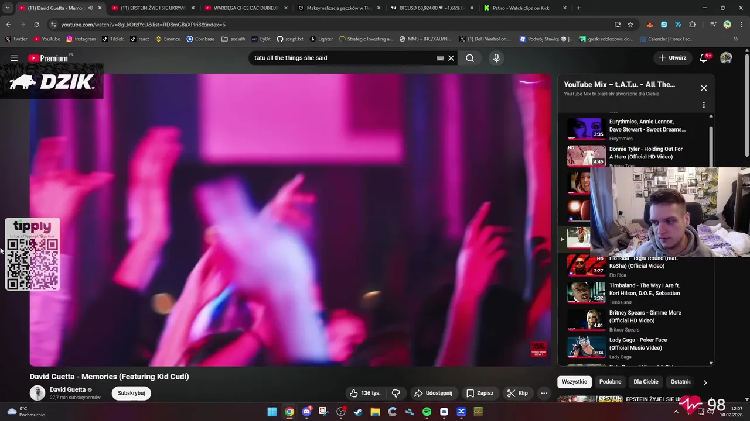
Task: Open Spotify from taskbar
Action: [x=427, y=412]
